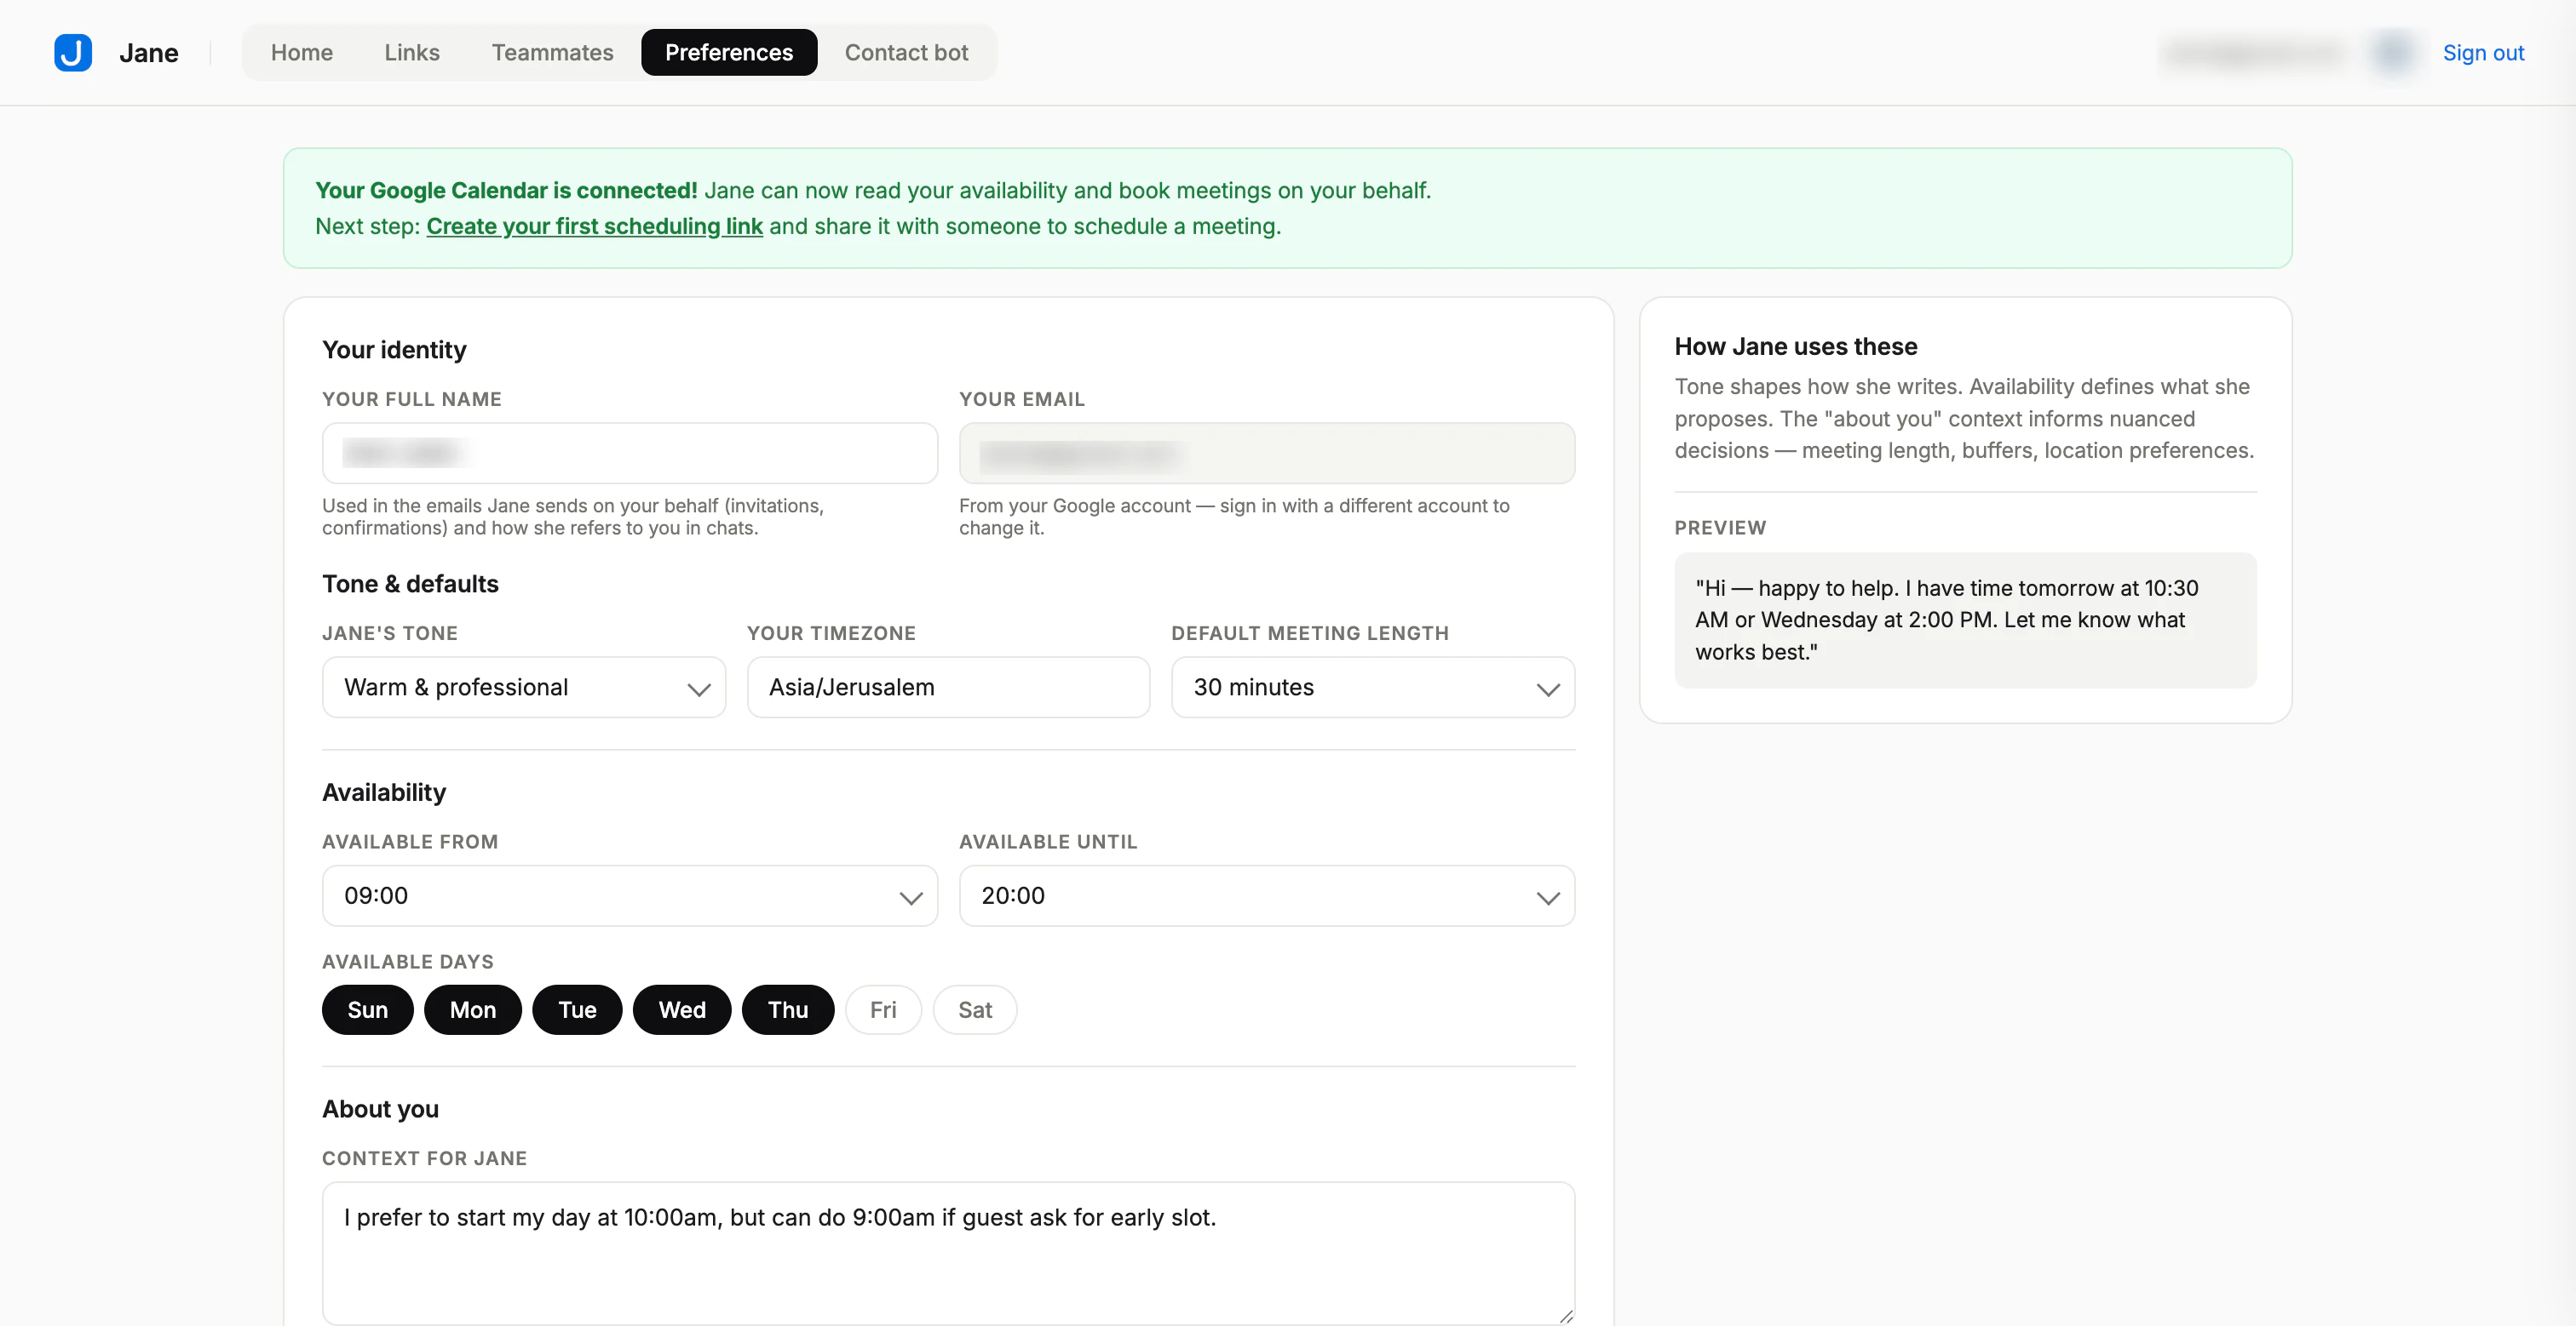
Task: Click the About you heading
Action: coord(380,1109)
